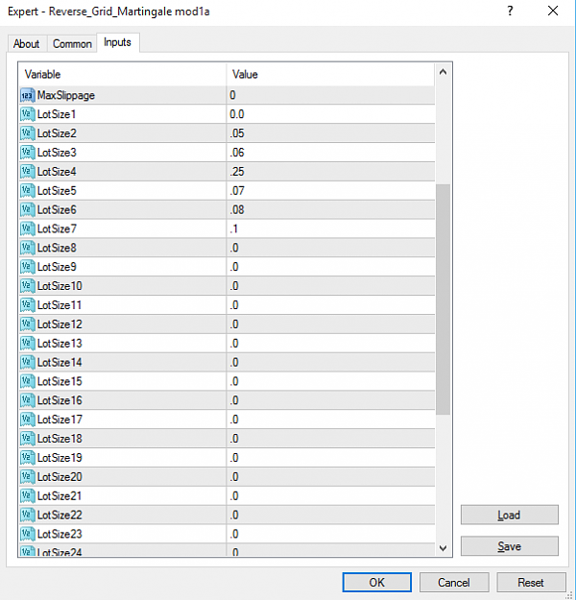Open the Common tab
576x600 pixels.
[72, 43]
